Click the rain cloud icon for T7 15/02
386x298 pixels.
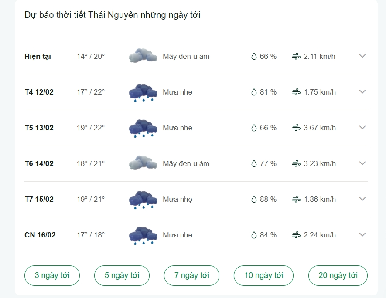pos(143,200)
